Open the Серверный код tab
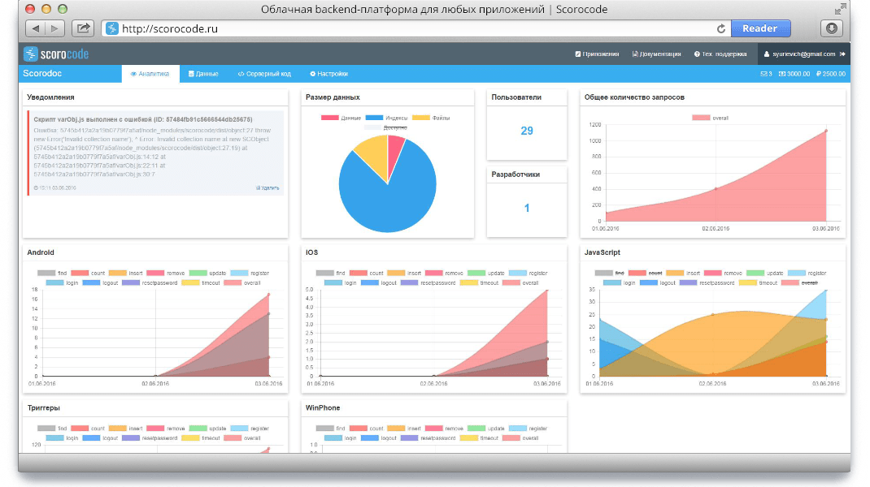Screen dimensions: 870x487 click(264, 74)
